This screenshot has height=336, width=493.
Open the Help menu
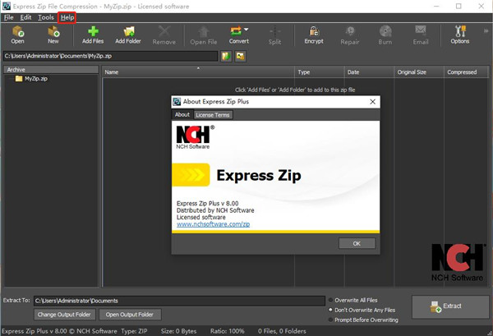coord(67,17)
